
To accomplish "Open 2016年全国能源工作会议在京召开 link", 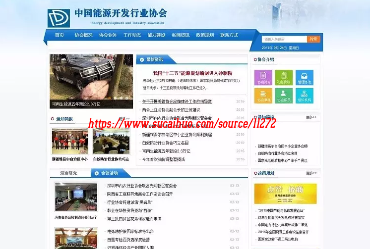I will (x=283, y=232).
